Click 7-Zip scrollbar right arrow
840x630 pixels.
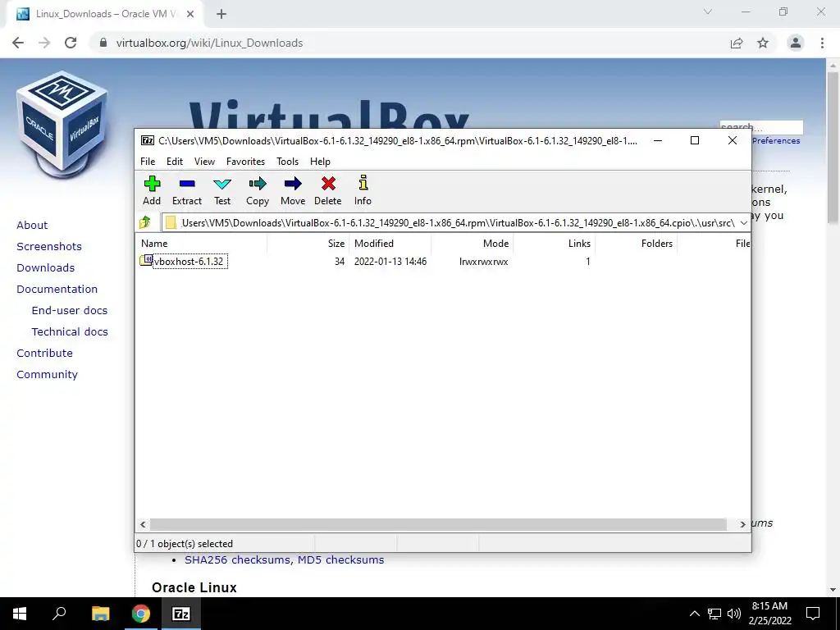[742, 524]
